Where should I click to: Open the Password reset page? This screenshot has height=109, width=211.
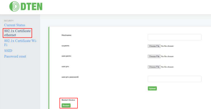coord(15,56)
